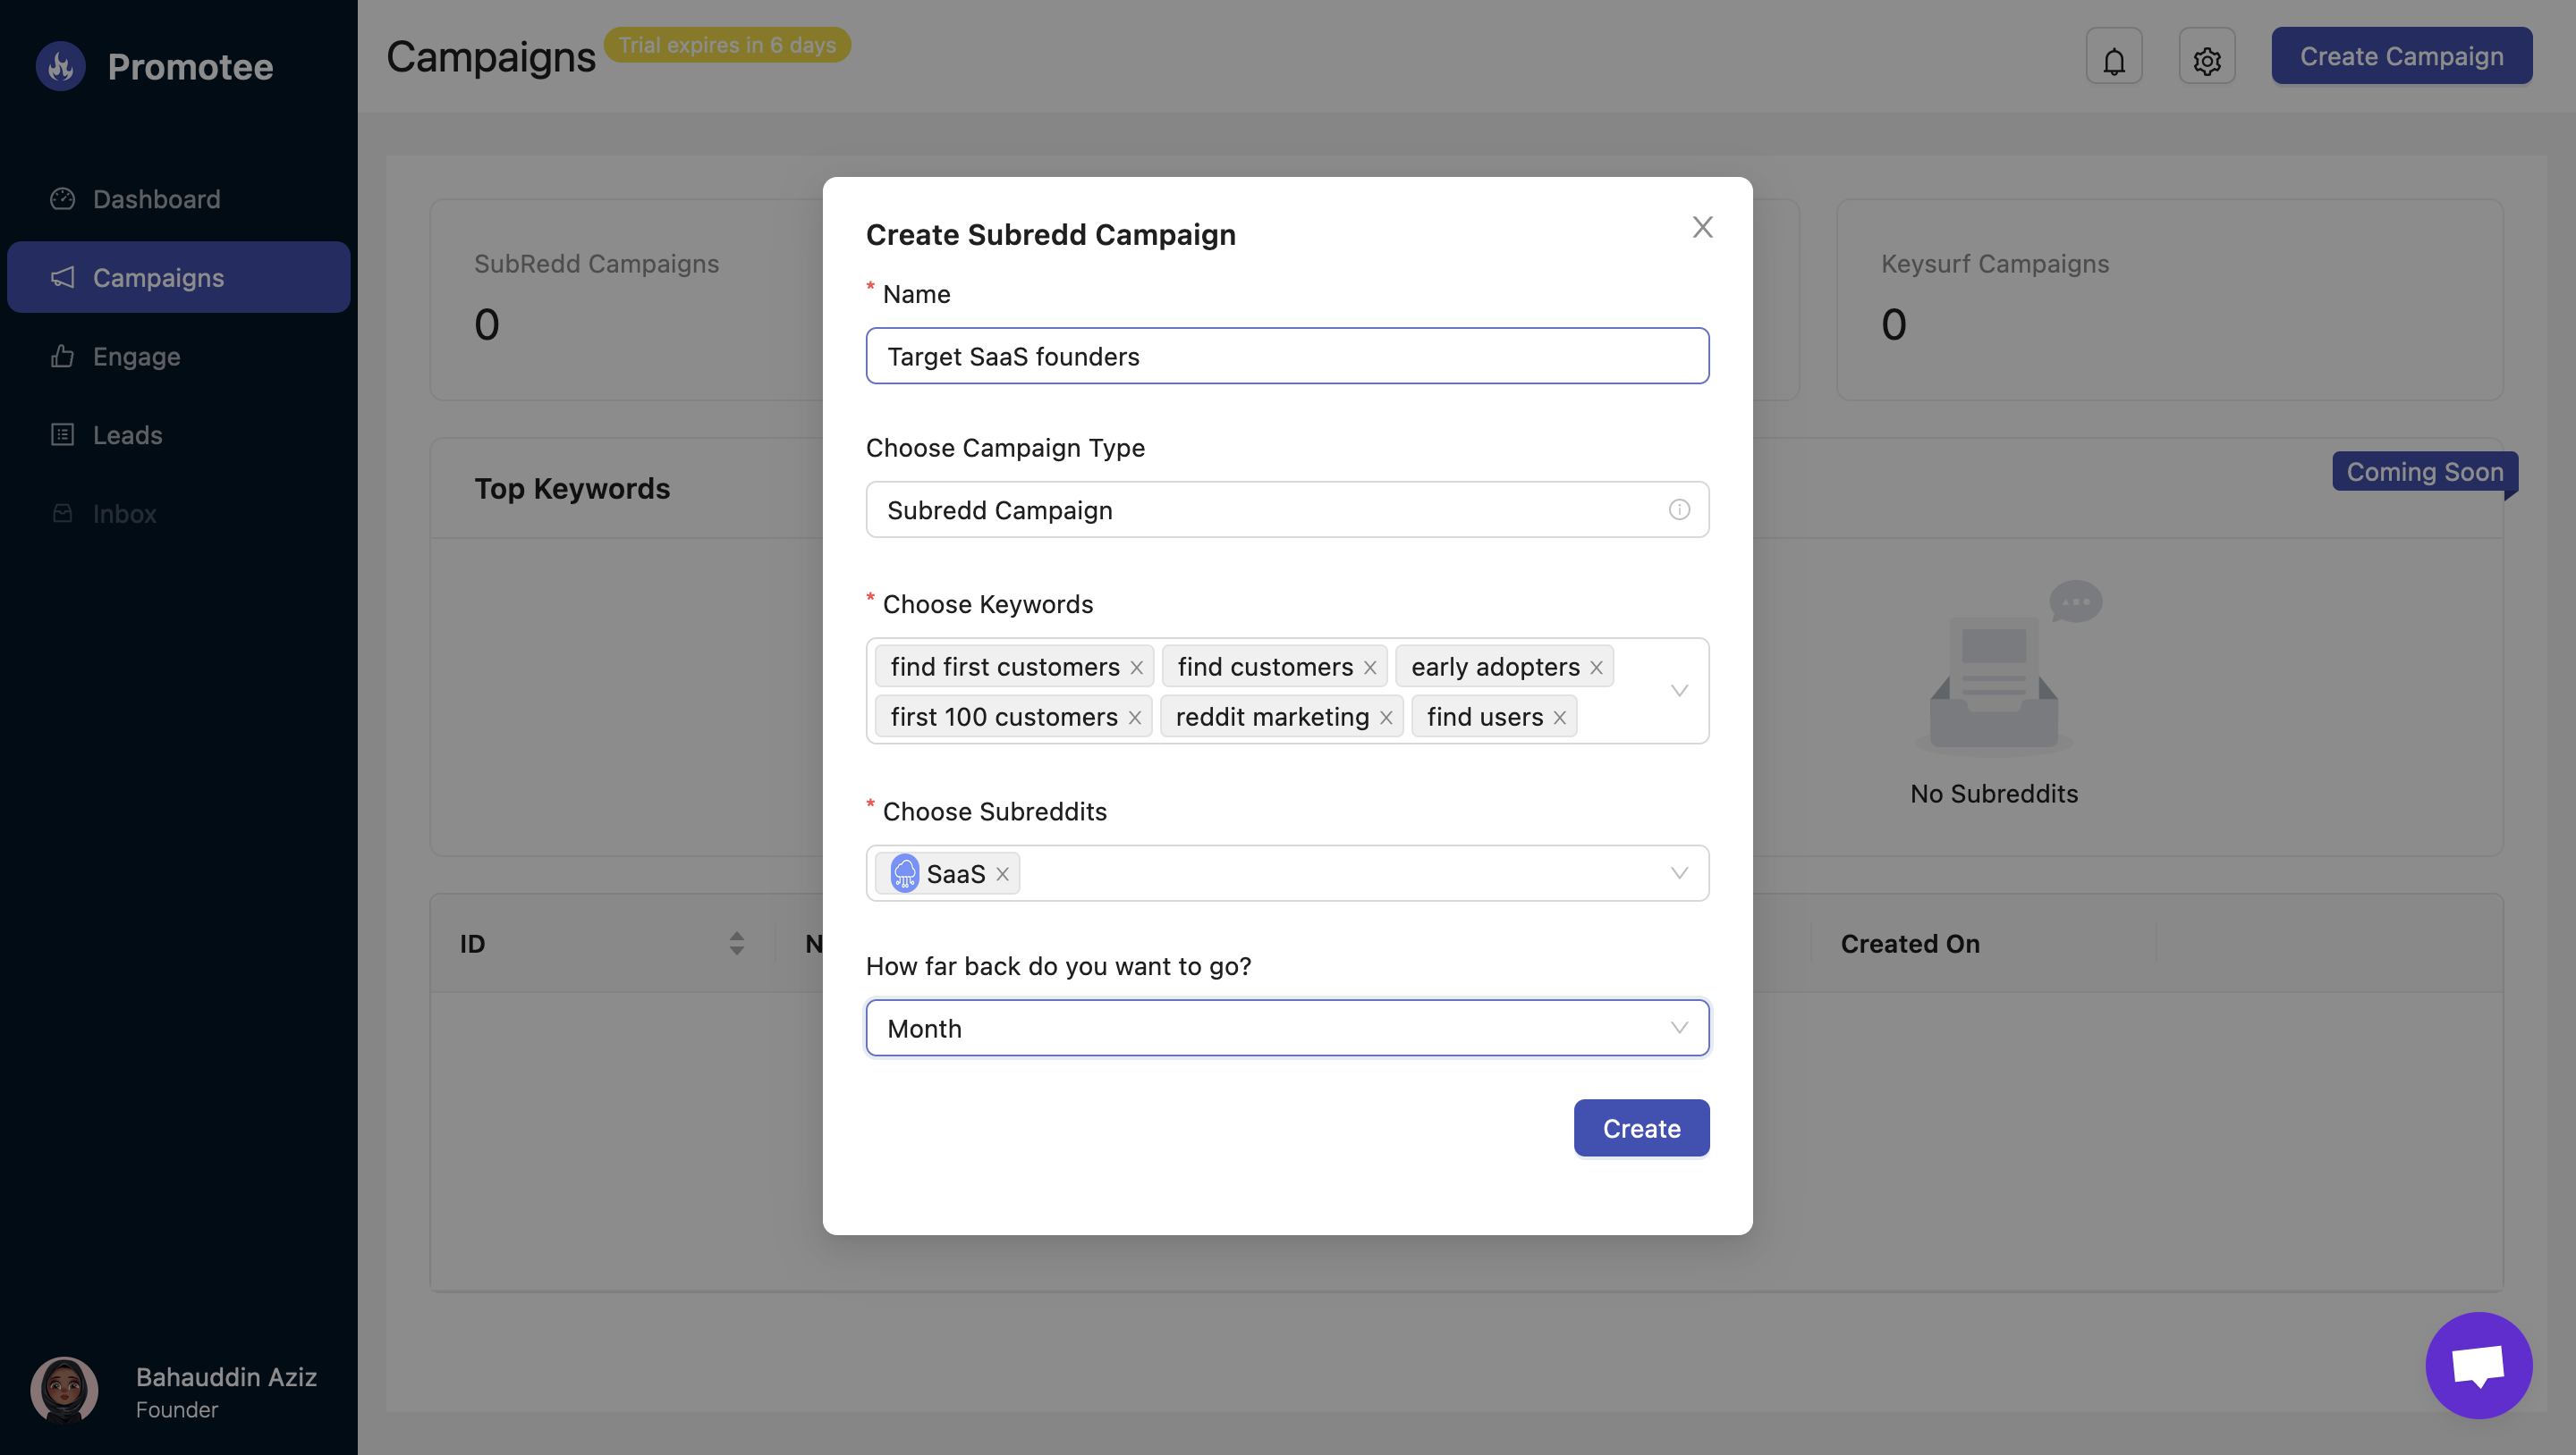Open the Engage sidebar item
The height and width of the screenshot is (1455, 2576).
pos(136,357)
